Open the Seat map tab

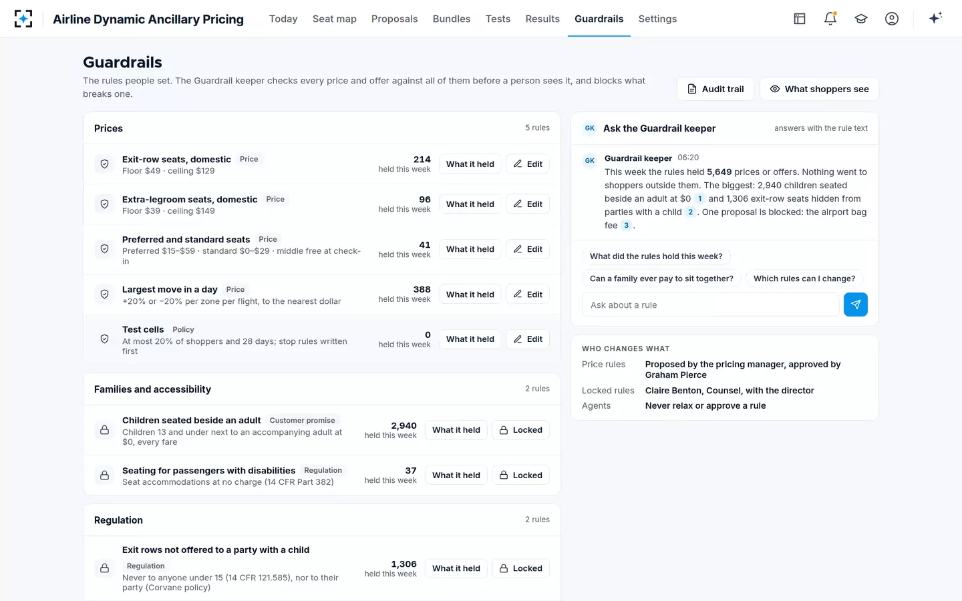click(335, 19)
